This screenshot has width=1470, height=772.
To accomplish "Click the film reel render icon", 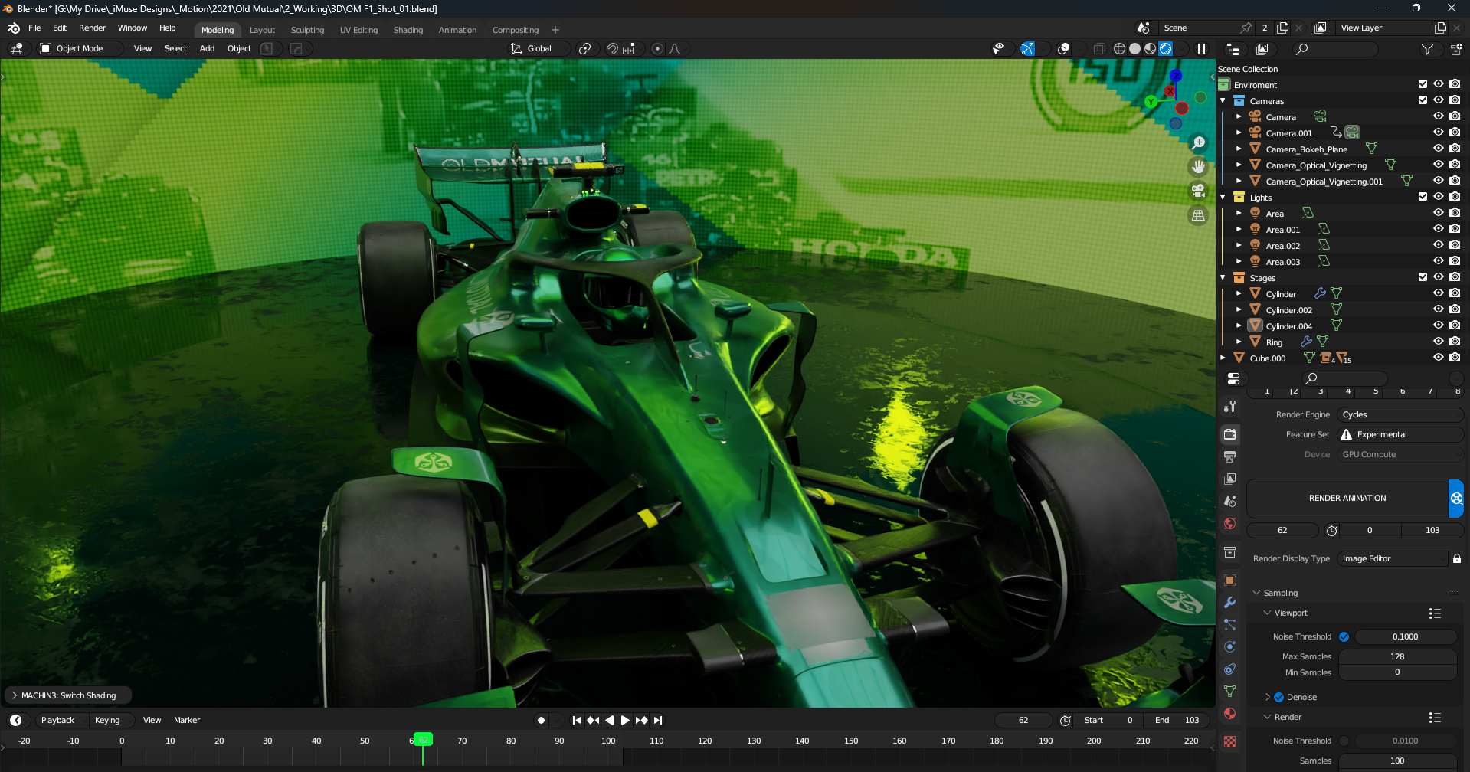I will pos(1456,498).
